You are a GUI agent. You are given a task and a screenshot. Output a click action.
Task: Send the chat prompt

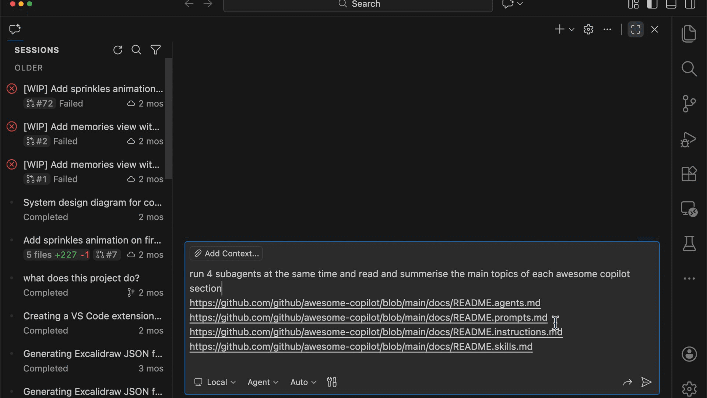point(646,382)
